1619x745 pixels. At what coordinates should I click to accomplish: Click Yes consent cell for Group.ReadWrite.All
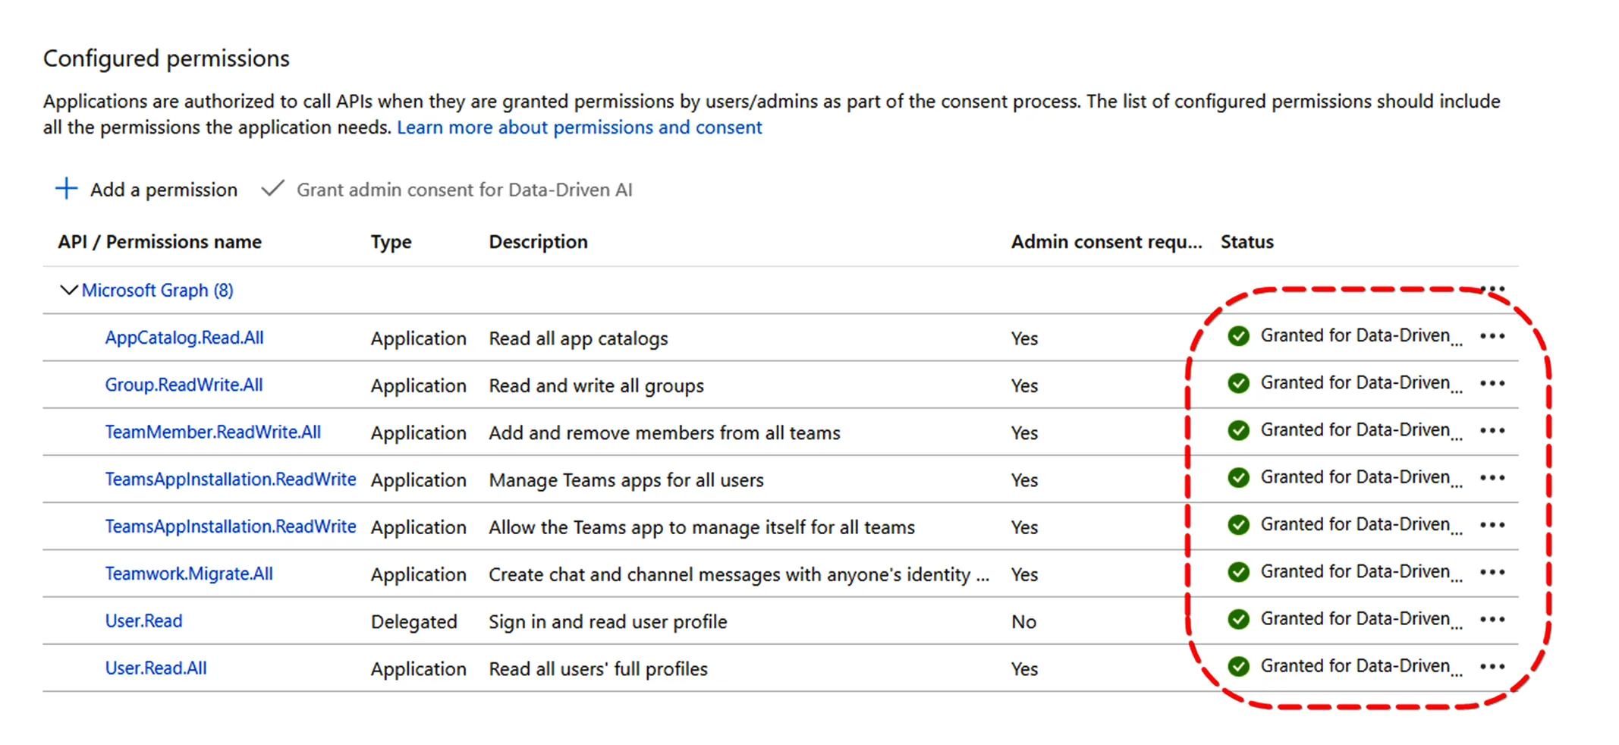click(x=1024, y=385)
